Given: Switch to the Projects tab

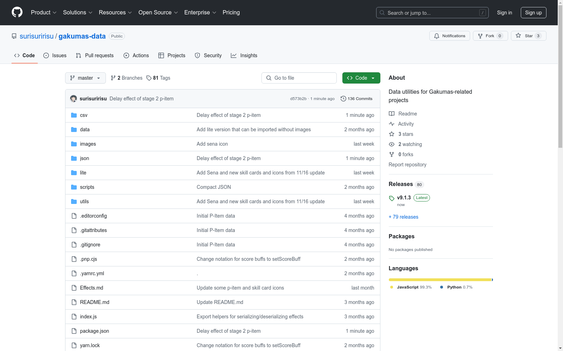Looking at the screenshot, I should (172, 55).
